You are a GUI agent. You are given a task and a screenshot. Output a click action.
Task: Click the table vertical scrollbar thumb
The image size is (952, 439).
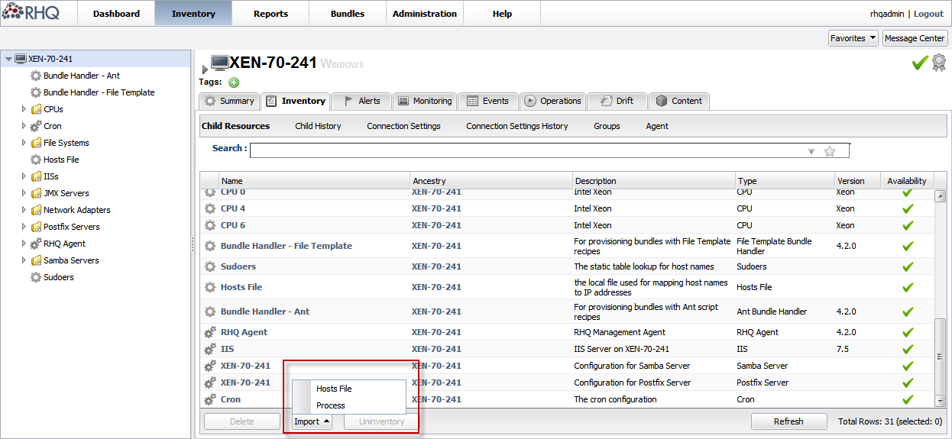(941, 357)
